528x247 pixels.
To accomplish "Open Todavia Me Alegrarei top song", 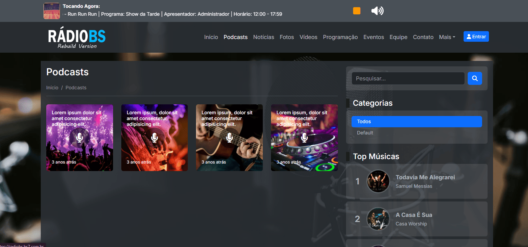I will tap(425, 177).
